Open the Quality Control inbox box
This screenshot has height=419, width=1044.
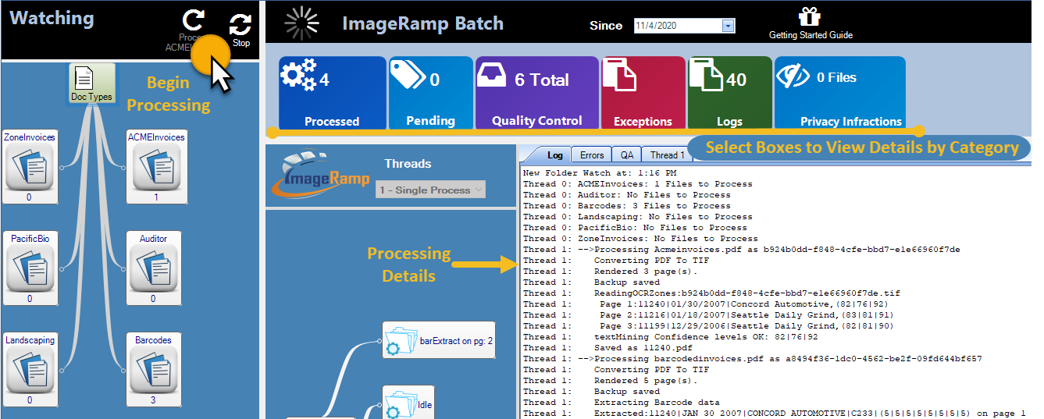[536, 92]
